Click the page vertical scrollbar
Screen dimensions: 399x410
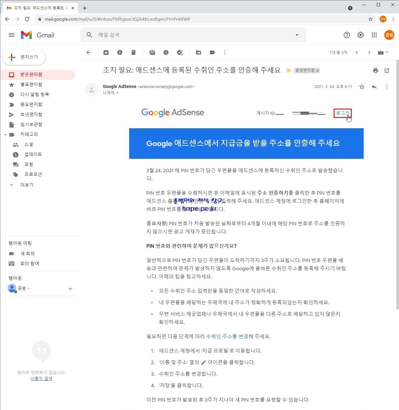coord(397,184)
